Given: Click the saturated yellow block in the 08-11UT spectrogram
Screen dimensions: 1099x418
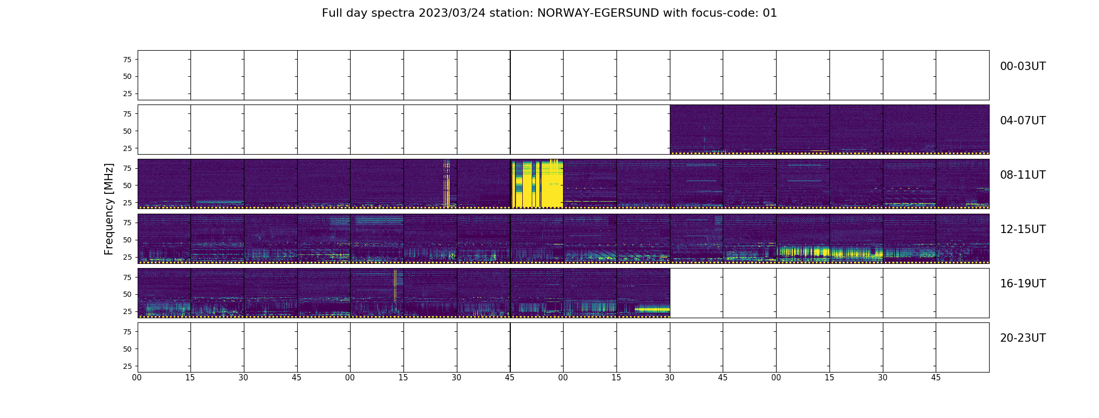Looking at the screenshot, I should (537, 184).
